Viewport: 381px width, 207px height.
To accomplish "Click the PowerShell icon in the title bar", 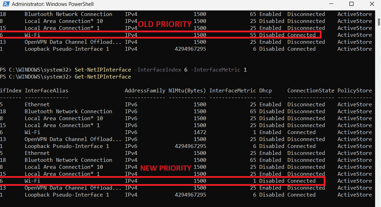I will tap(5, 4).
